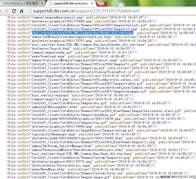Click the ZTE.SMC.Common.Run.Base.dll.svn-base line
Image resolution: width=196 pixels, height=179 pixels.
point(101,154)
